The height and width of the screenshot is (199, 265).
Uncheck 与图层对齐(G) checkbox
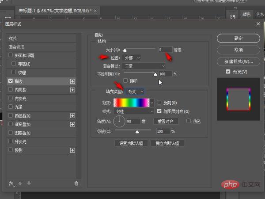159,111
